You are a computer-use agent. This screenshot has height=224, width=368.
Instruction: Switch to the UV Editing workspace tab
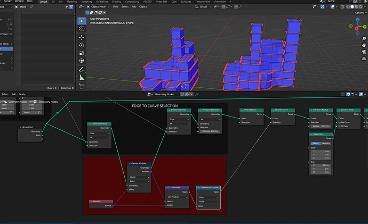click(102, 2)
